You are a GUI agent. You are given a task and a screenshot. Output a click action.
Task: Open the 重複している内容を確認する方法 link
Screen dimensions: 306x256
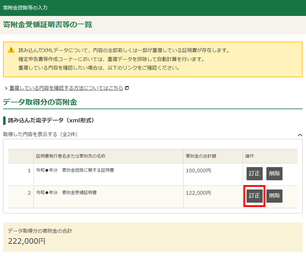coord(66,88)
